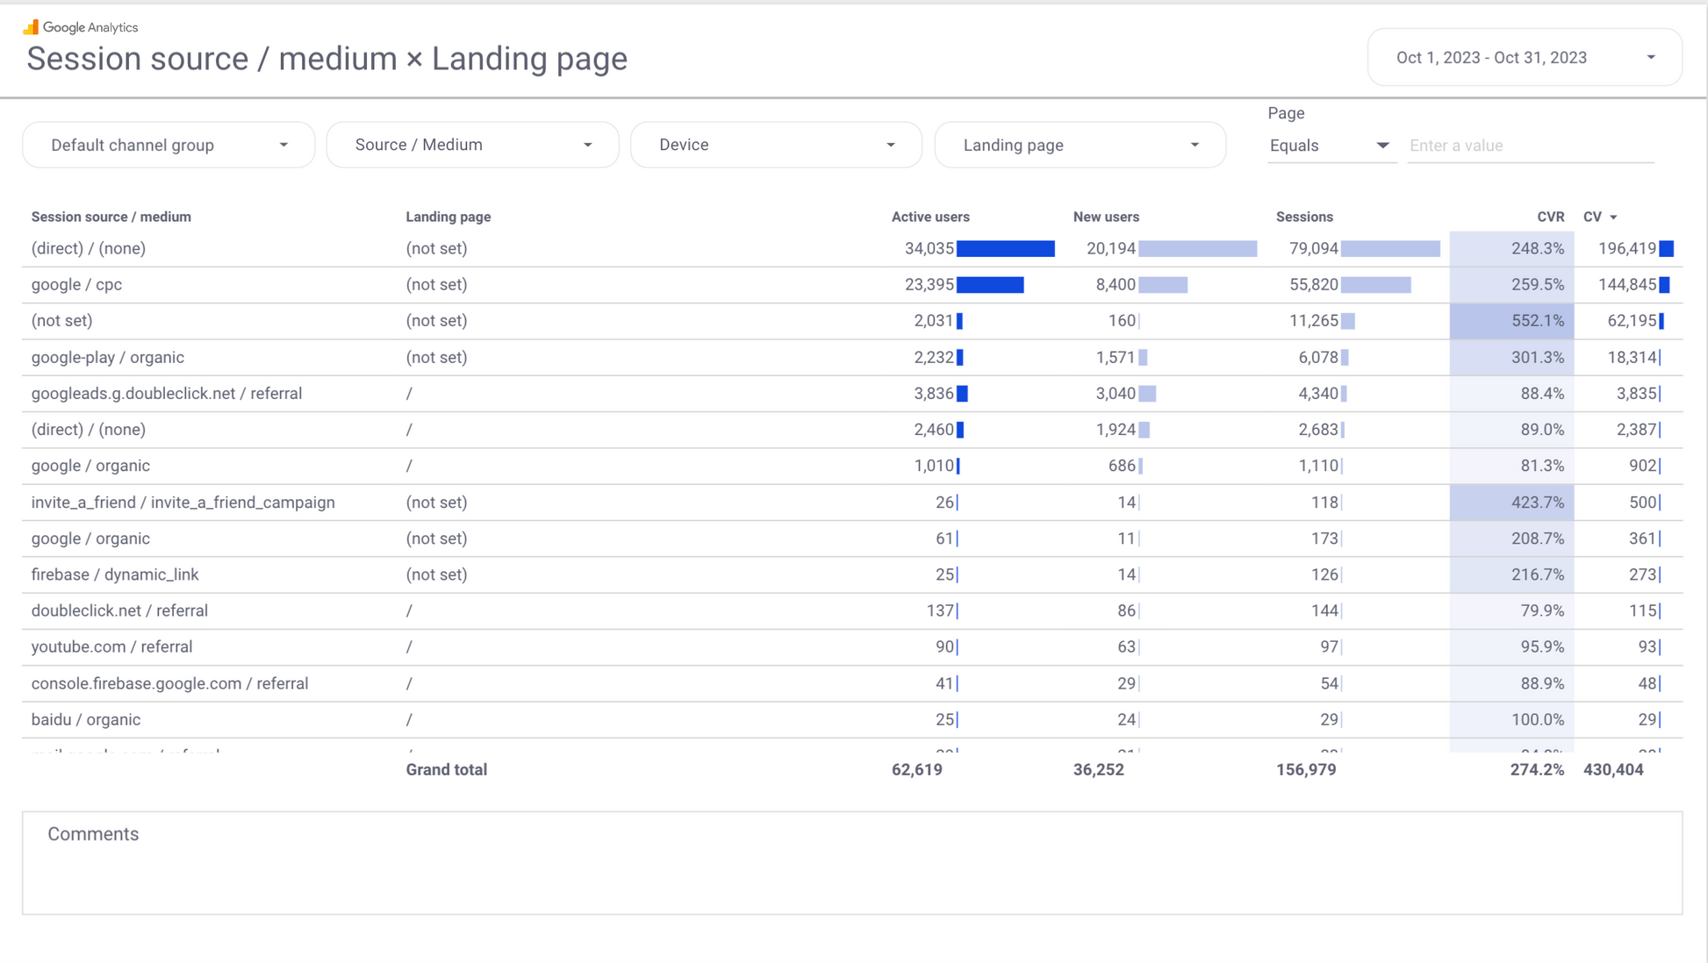Screen dimensions: 1708x963
Task: Open the Page Equals condition selector
Action: 1330,146
